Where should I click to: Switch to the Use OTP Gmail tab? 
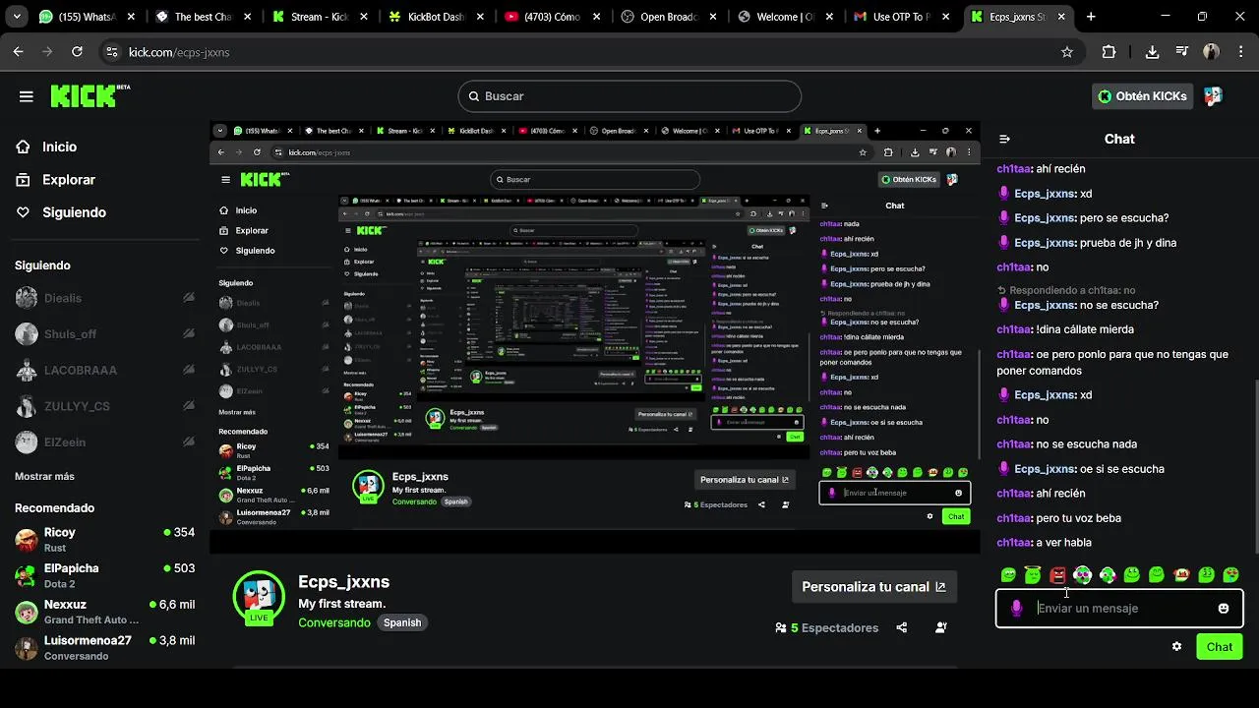(x=899, y=17)
